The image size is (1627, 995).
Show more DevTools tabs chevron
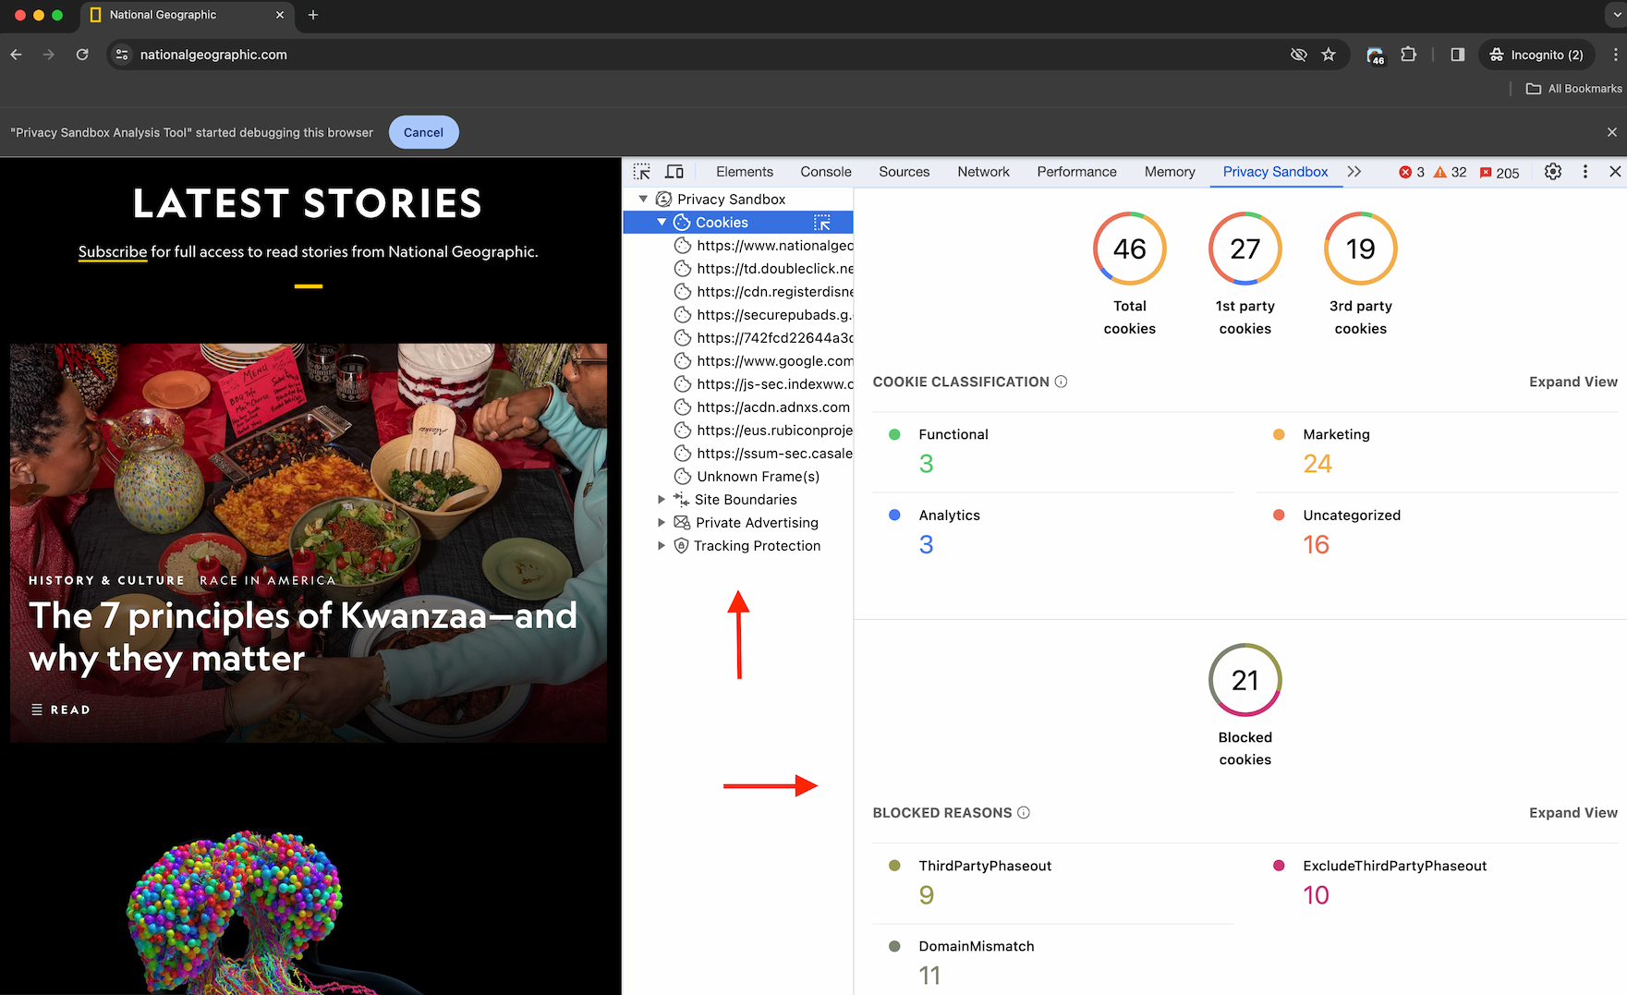1354,172
